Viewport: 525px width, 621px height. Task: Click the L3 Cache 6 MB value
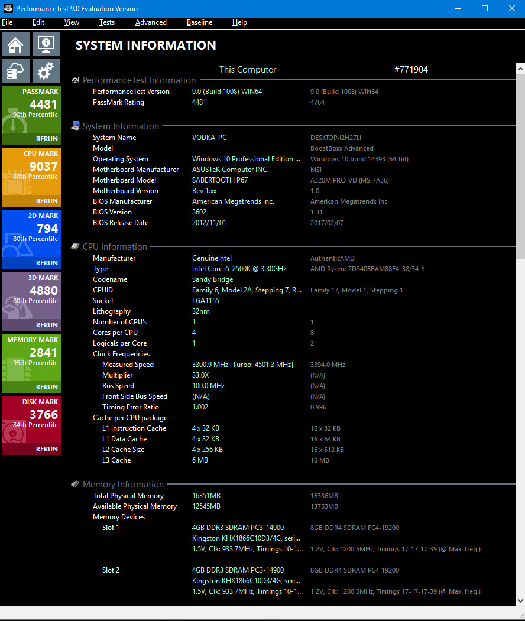[200, 460]
